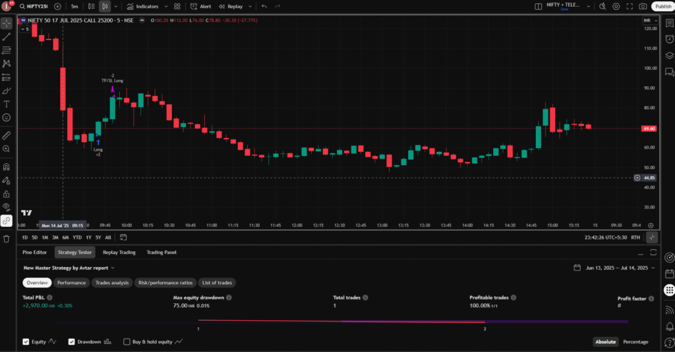Viewport: 675px width, 352px height.
Task: Start bar Replay mode
Action: point(231,7)
